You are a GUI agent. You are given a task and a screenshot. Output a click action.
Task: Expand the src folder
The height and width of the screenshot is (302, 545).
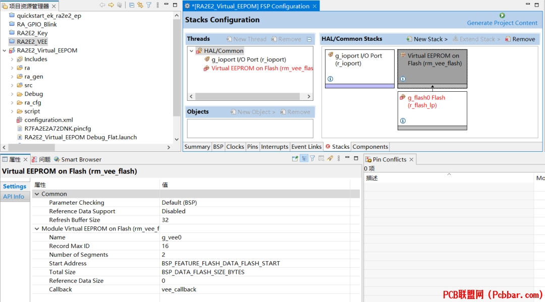[12, 85]
